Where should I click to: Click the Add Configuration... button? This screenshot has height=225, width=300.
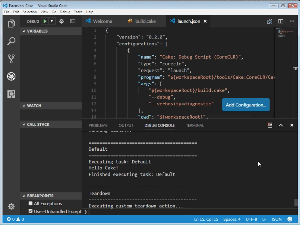(x=246, y=105)
